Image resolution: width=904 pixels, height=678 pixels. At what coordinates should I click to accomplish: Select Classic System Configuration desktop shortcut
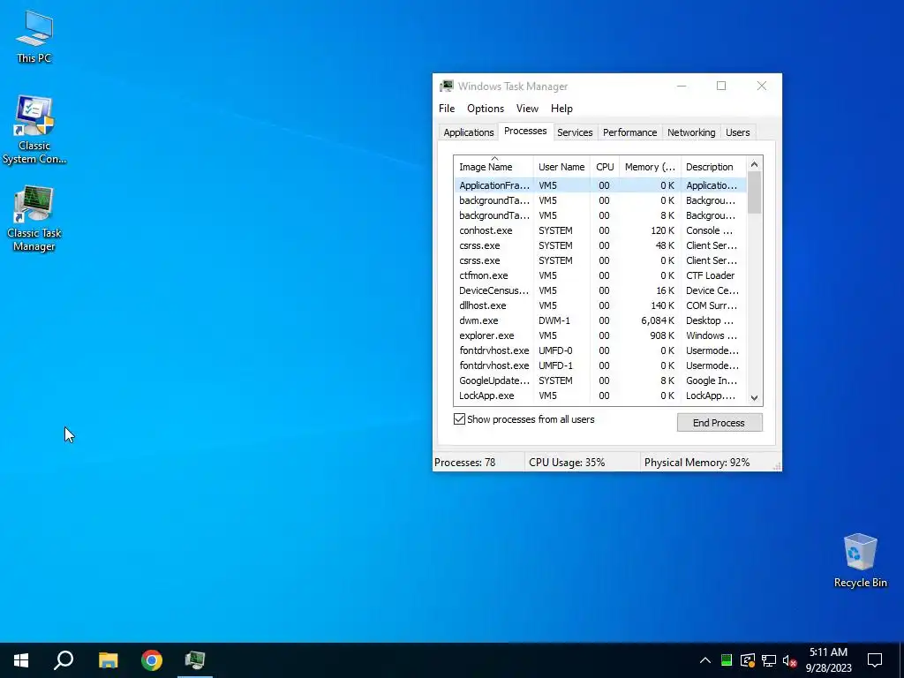[34, 131]
